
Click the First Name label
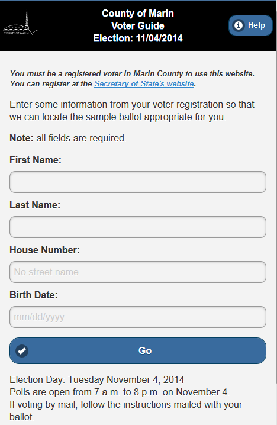36,160
